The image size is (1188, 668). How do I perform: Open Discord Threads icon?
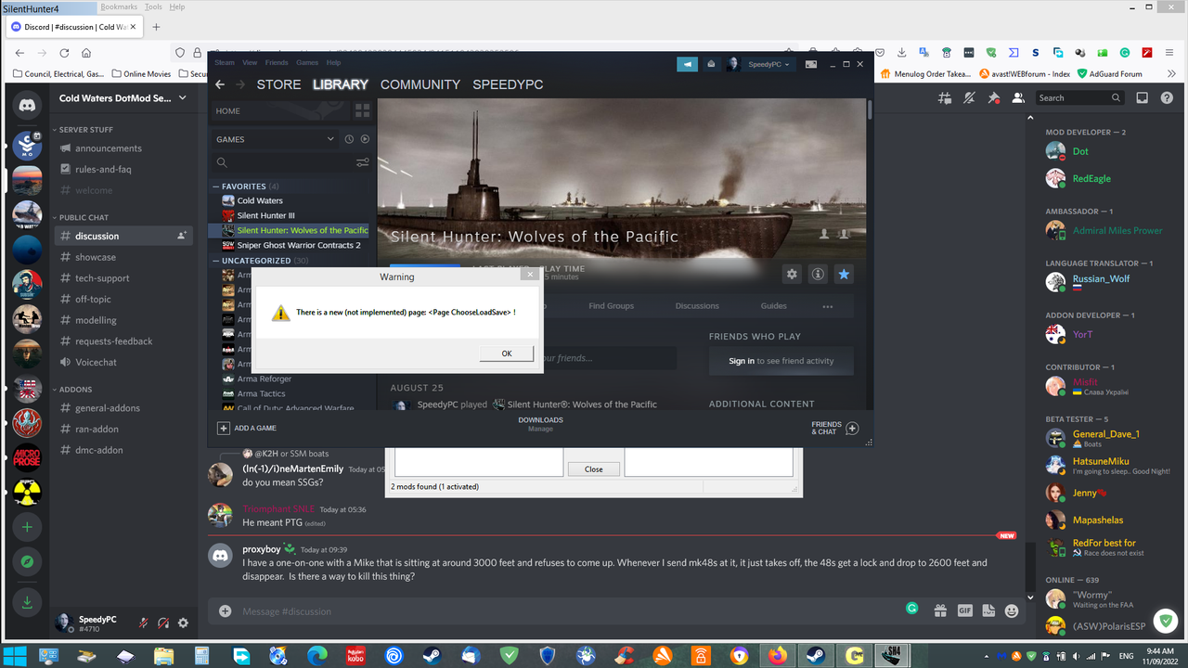[x=945, y=97]
